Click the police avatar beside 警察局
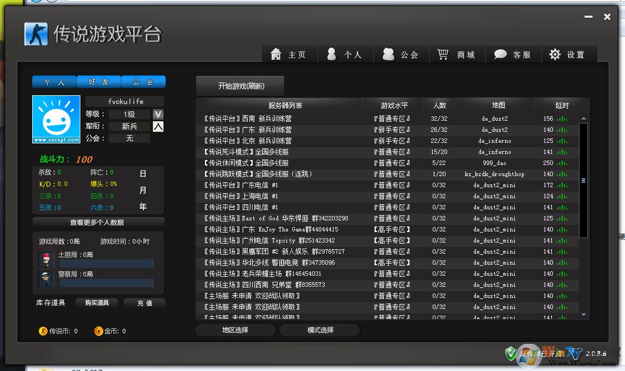625x371 pixels. coord(45,278)
